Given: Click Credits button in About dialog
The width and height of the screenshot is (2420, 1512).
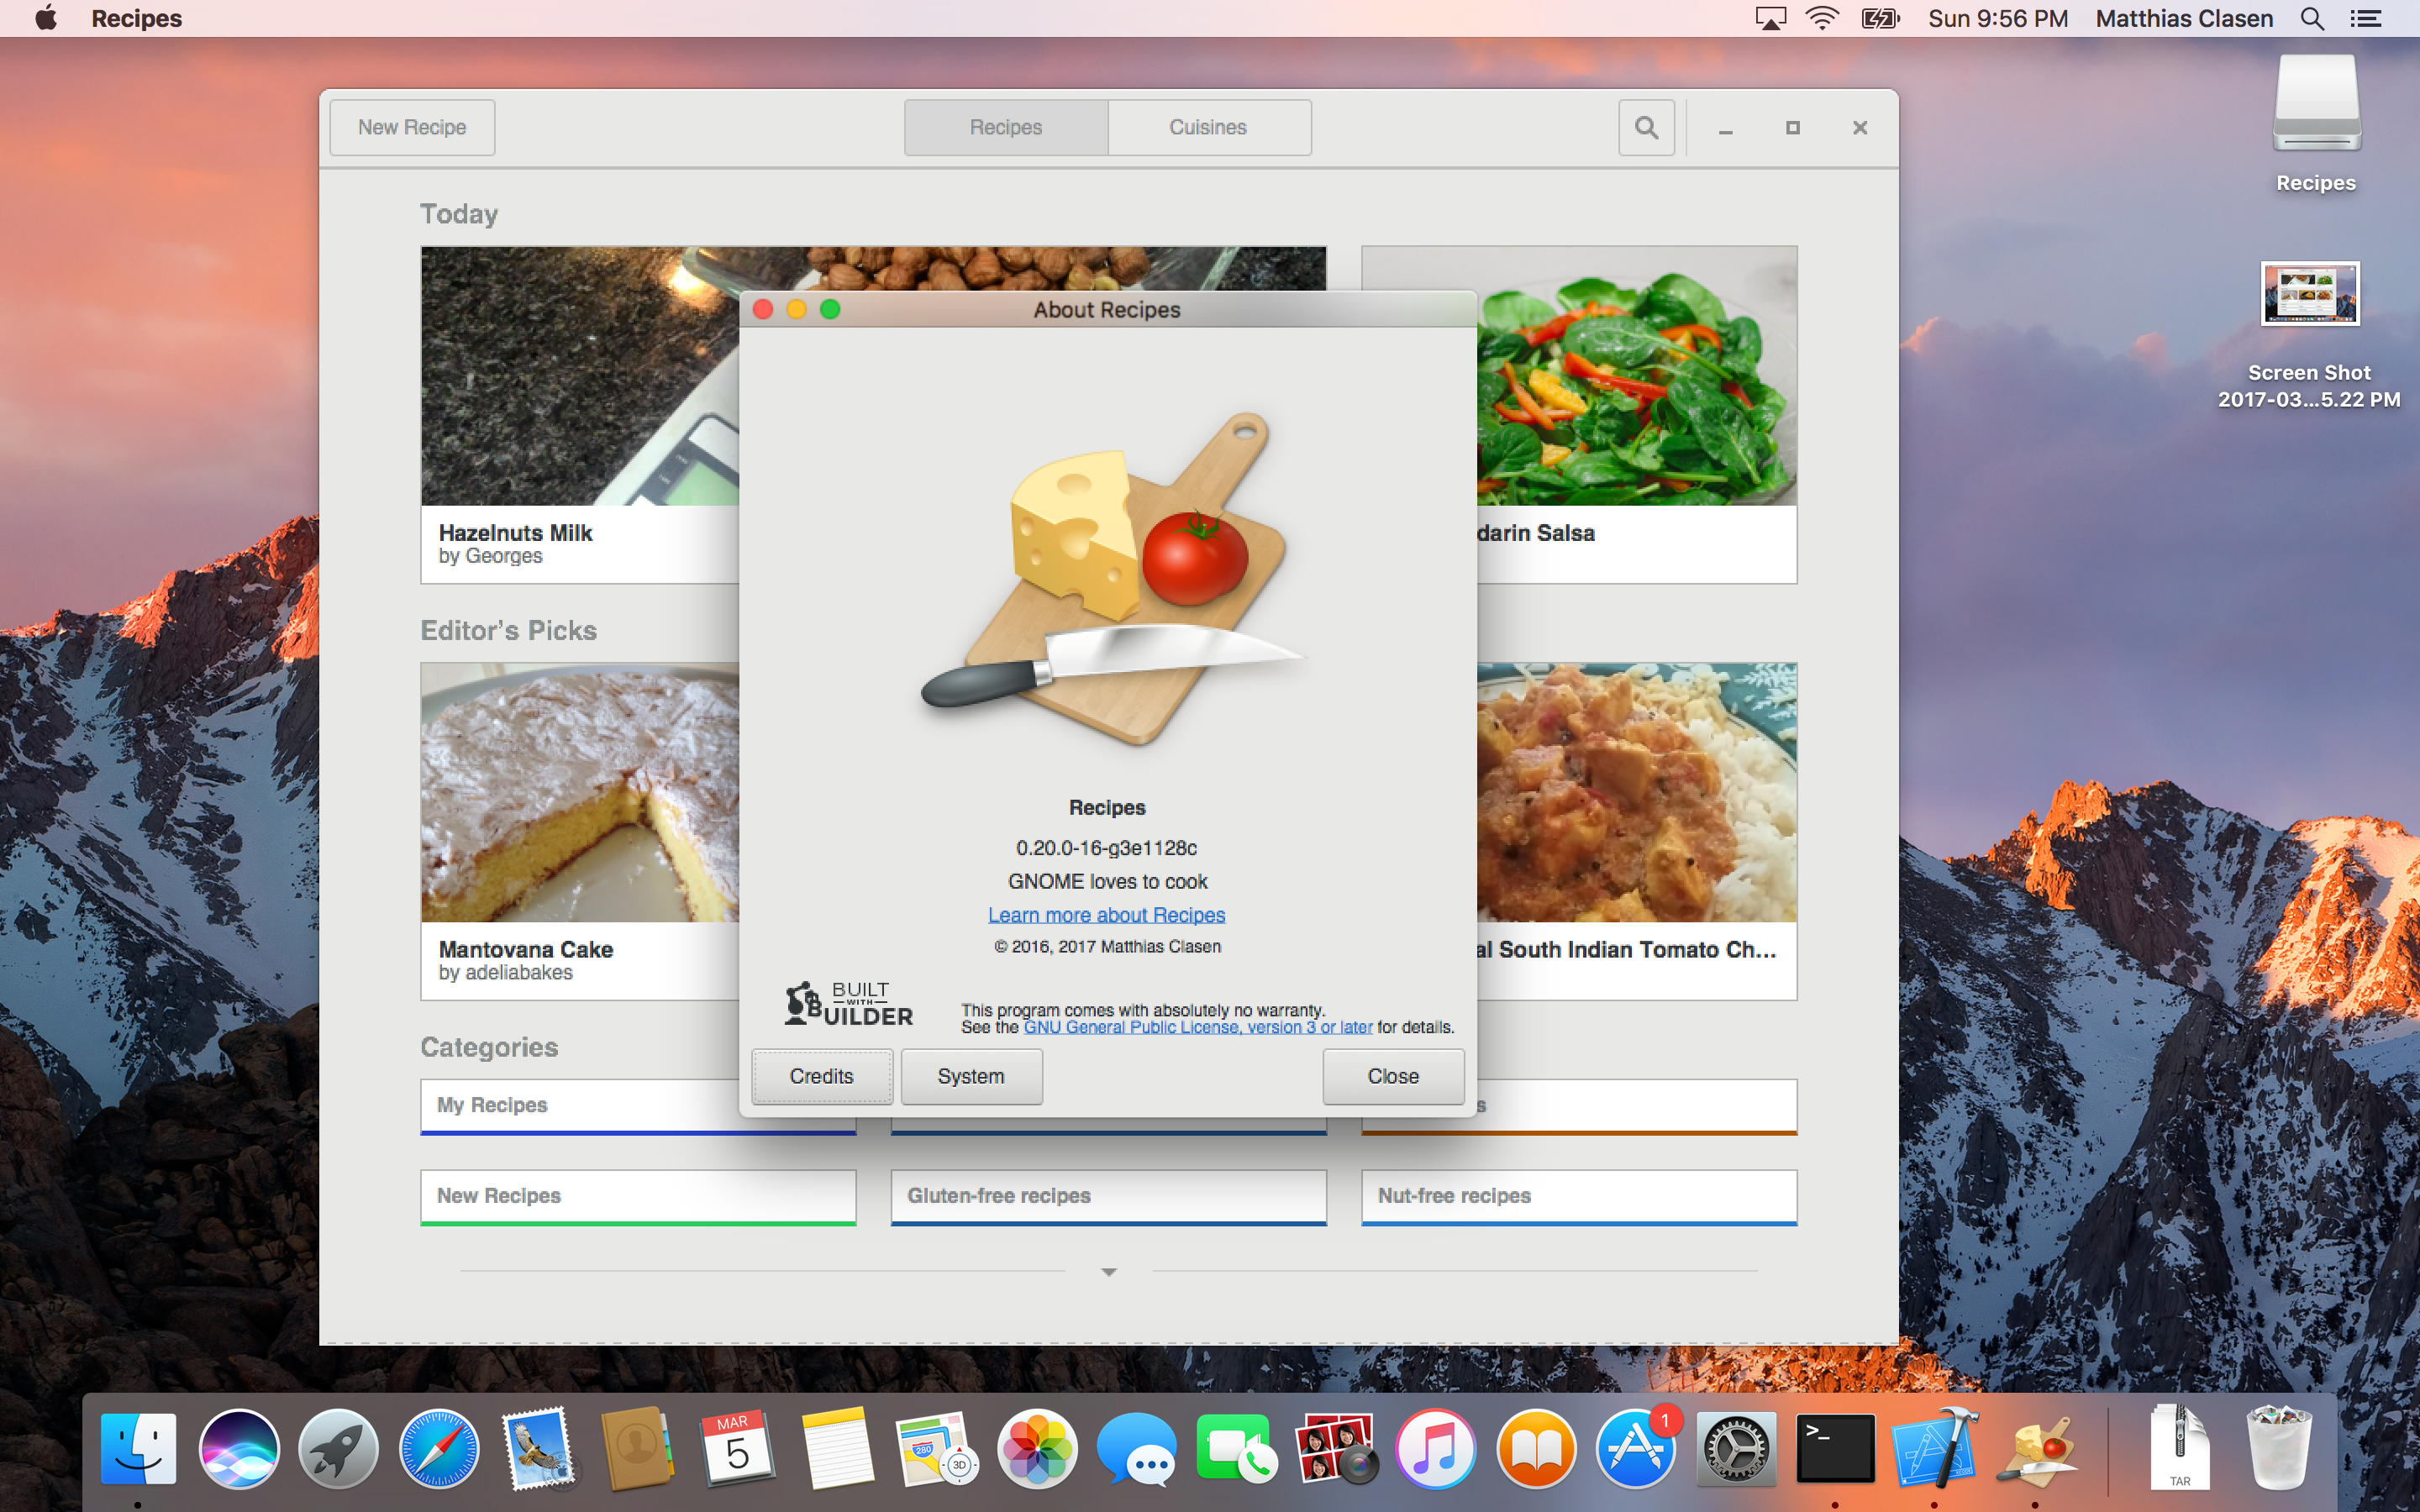Looking at the screenshot, I should pos(822,1076).
